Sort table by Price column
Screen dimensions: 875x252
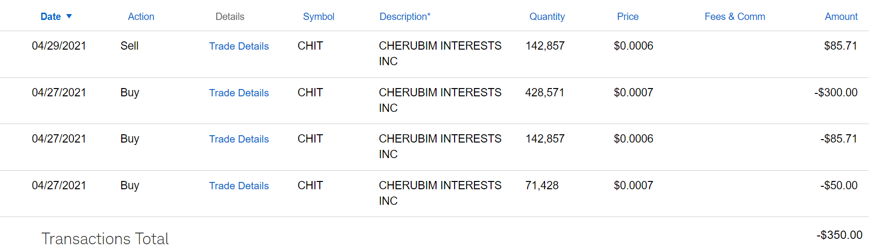(x=627, y=17)
